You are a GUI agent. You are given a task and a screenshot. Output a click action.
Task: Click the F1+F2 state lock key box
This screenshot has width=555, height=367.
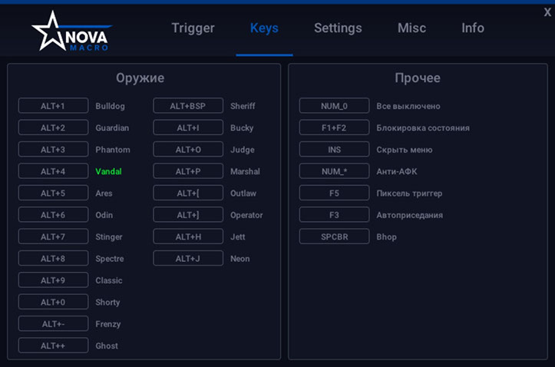[x=334, y=127]
